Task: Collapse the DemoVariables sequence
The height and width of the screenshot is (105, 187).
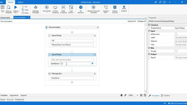Action: pyautogui.click(x=98, y=27)
